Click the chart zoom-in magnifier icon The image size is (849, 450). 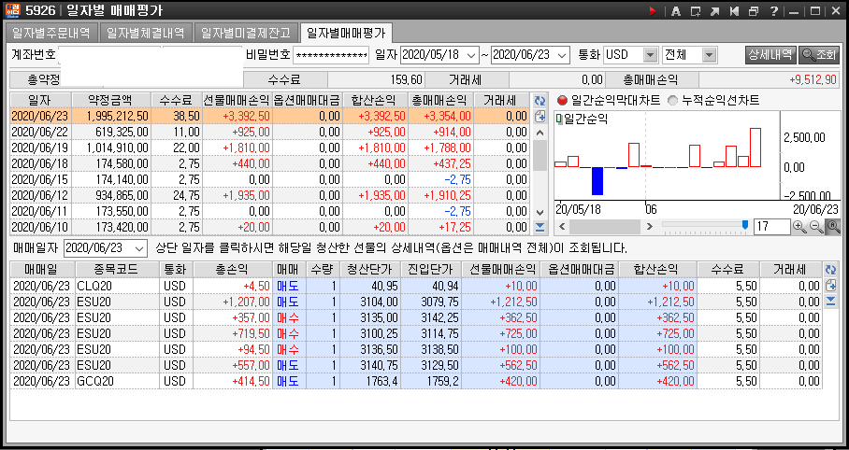(x=799, y=226)
